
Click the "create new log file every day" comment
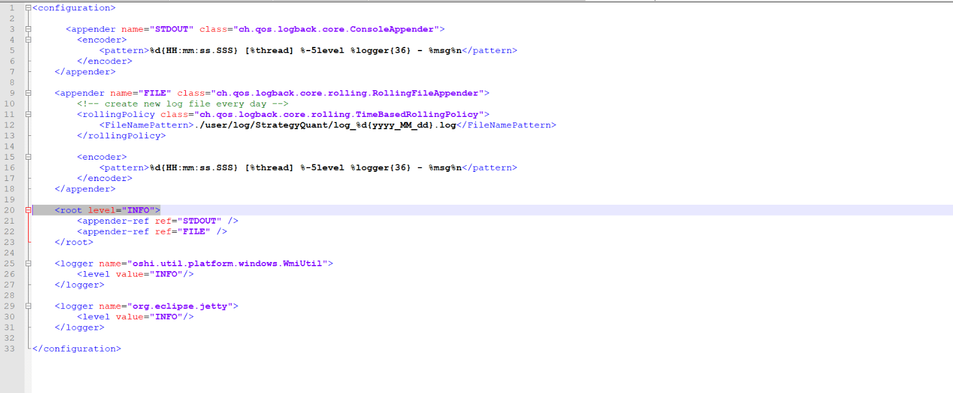pyautogui.click(x=182, y=104)
